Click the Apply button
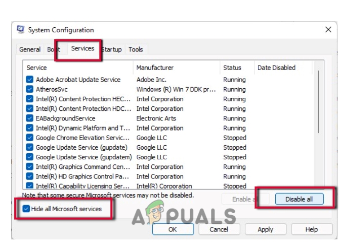 click(266, 229)
